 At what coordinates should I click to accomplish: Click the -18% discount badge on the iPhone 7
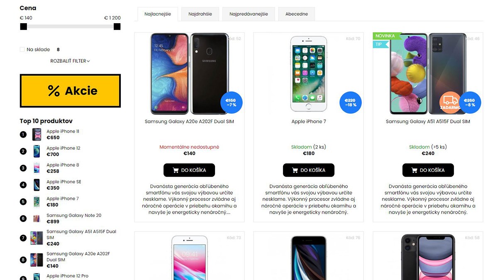351,102
